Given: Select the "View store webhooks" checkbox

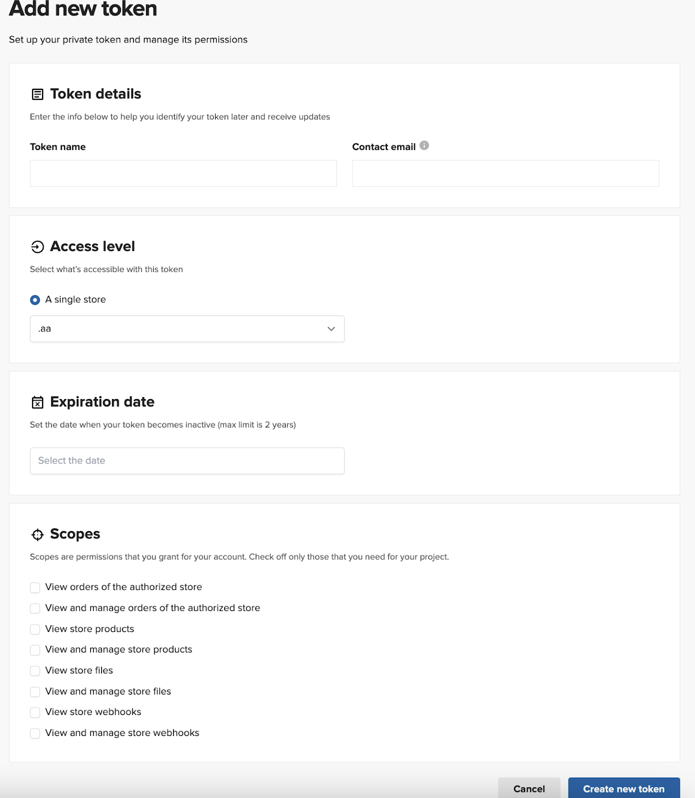Looking at the screenshot, I should pyautogui.click(x=35, y=712).
